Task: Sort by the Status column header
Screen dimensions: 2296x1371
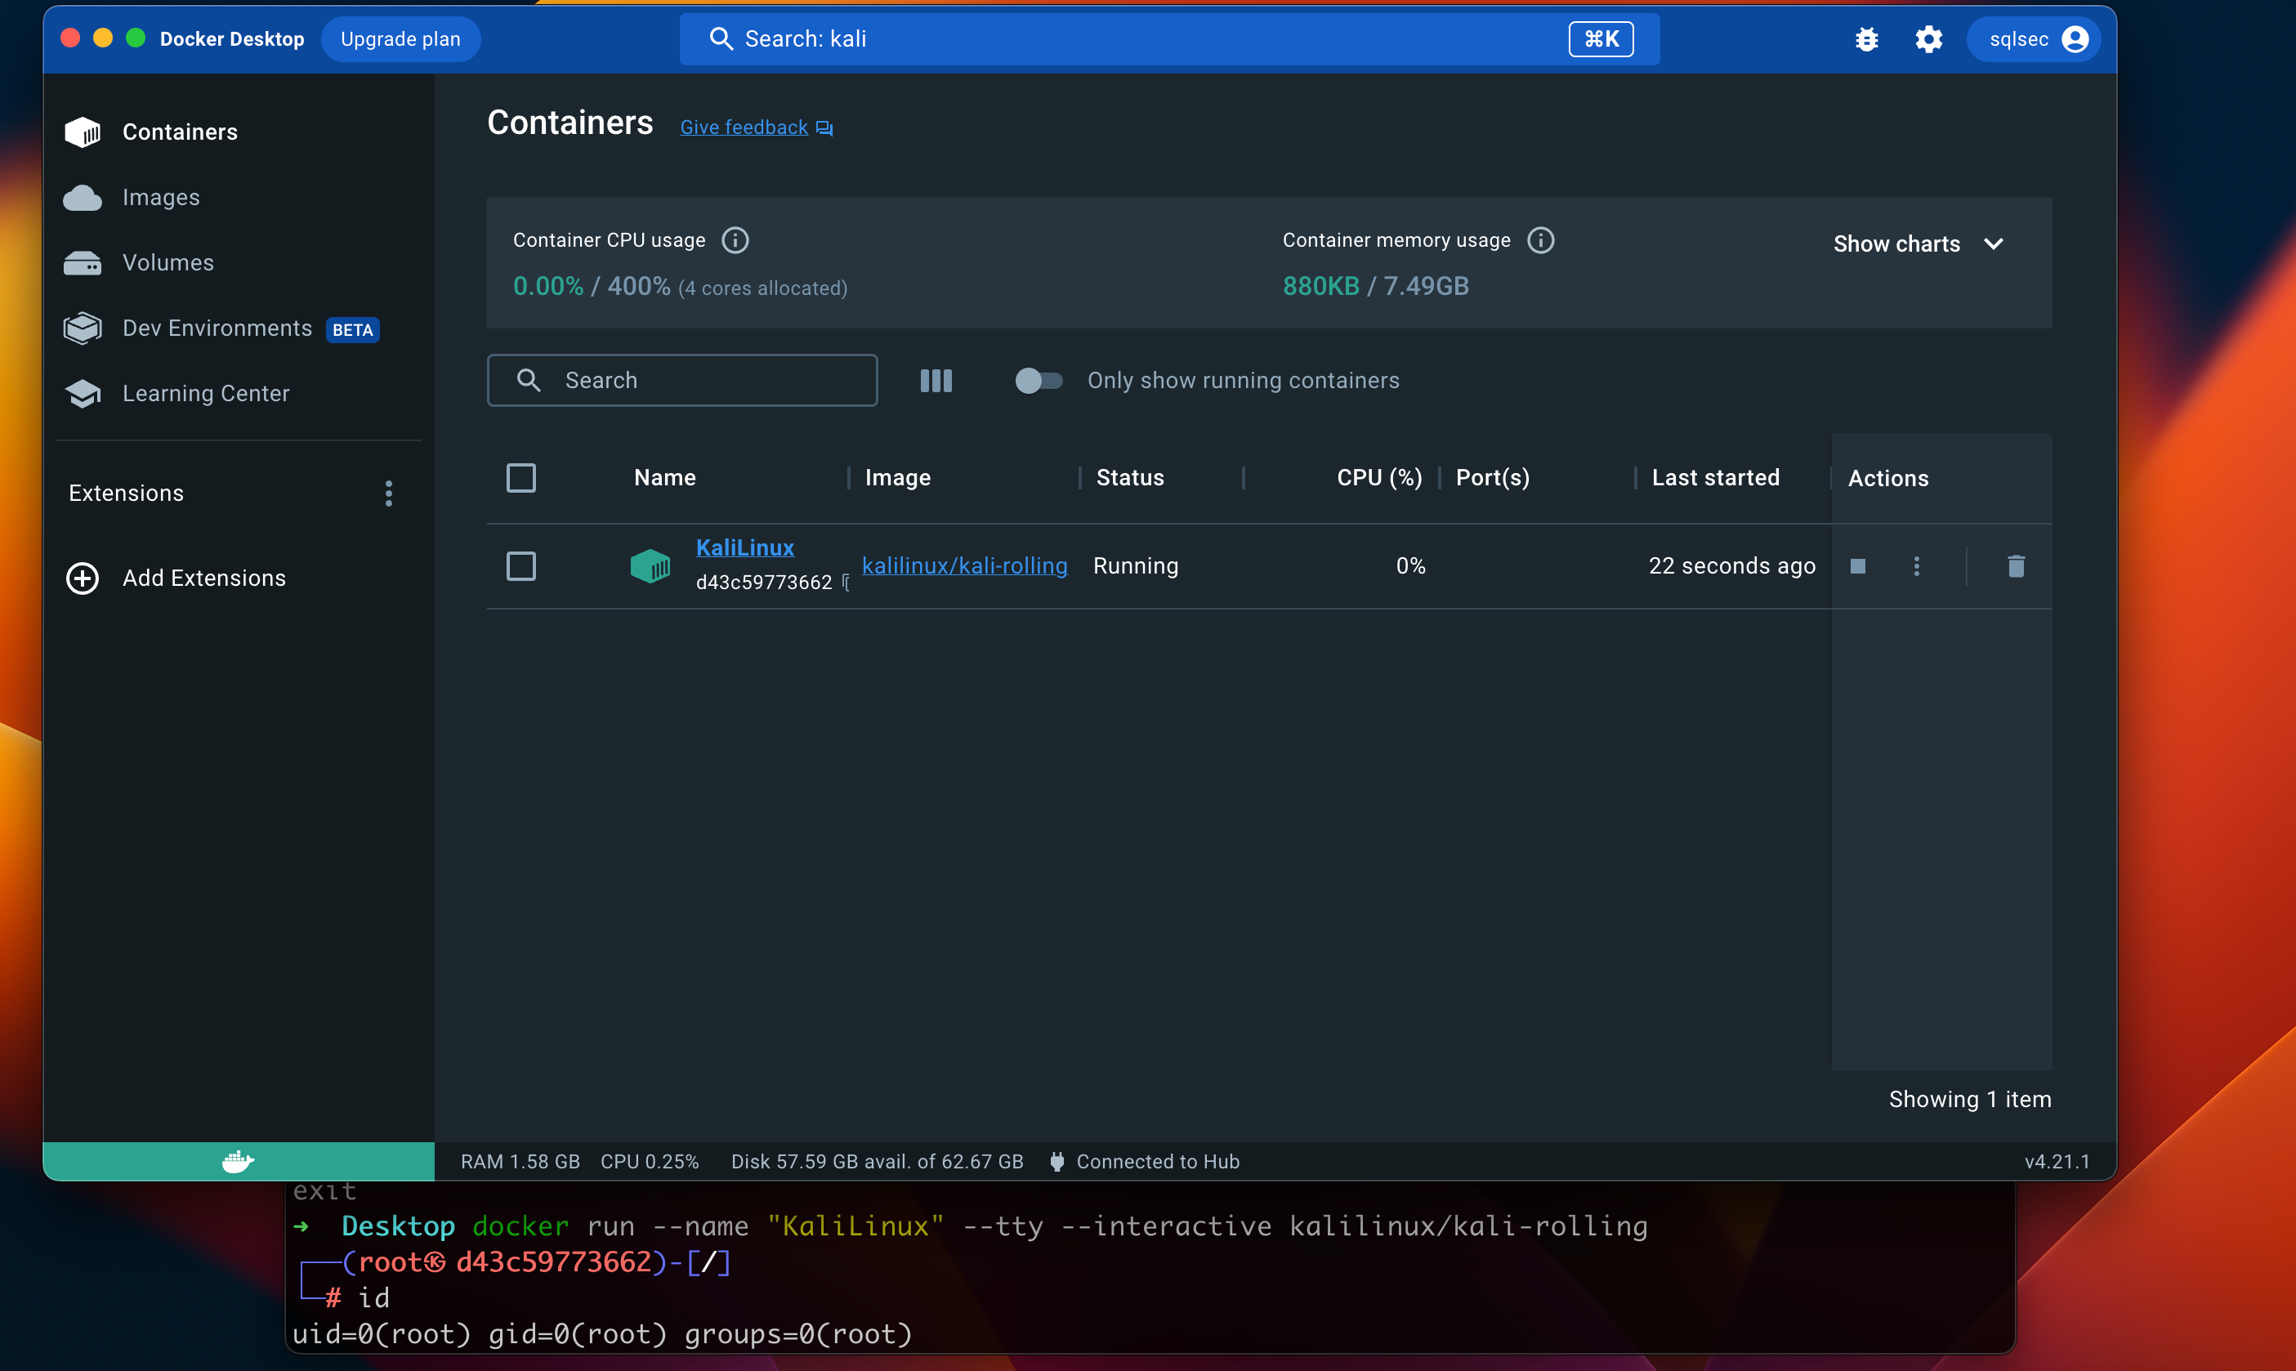Action: click(1130, 478)
